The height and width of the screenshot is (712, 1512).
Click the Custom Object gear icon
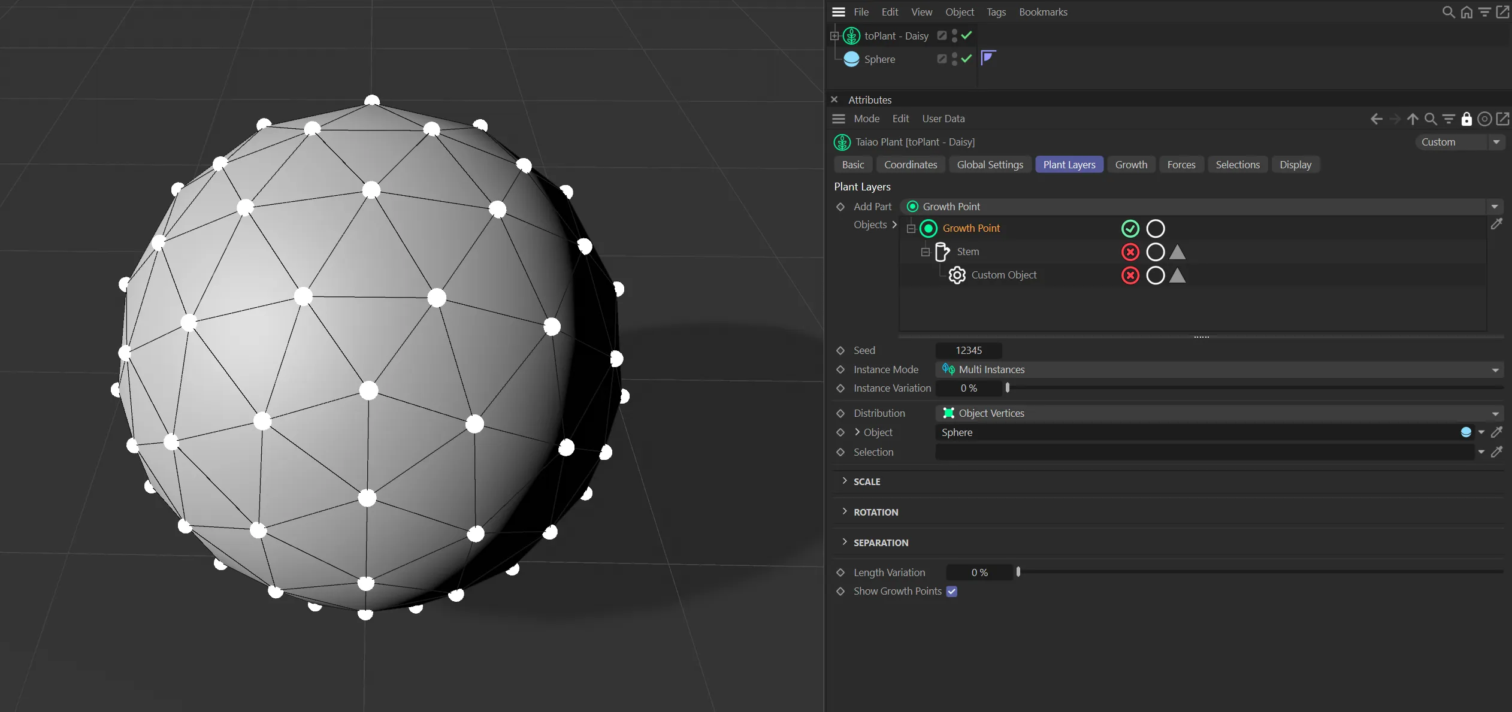(957, 275)
